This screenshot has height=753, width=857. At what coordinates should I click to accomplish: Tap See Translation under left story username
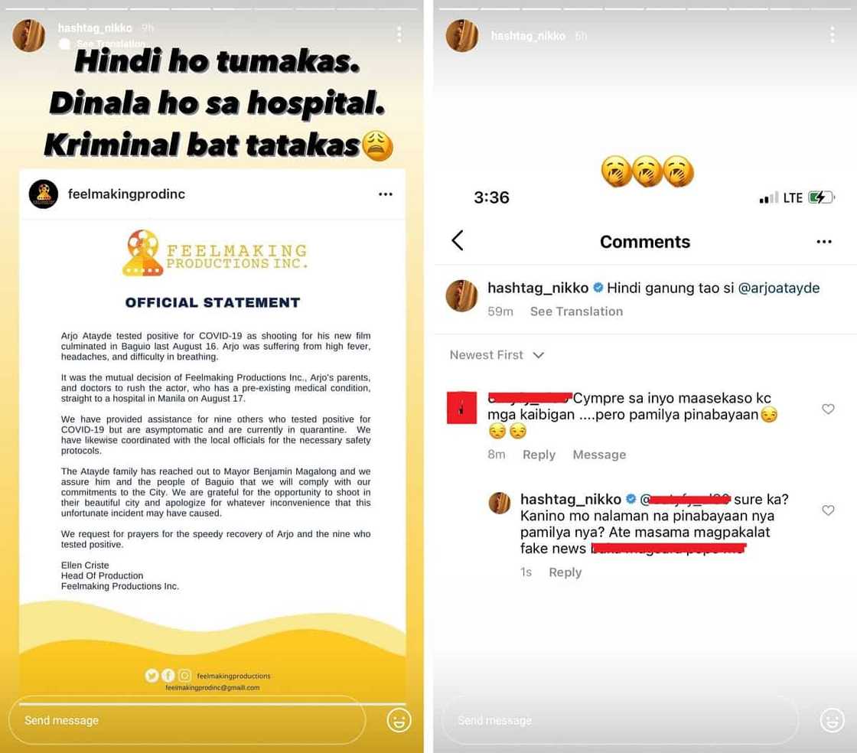point(110,43)
